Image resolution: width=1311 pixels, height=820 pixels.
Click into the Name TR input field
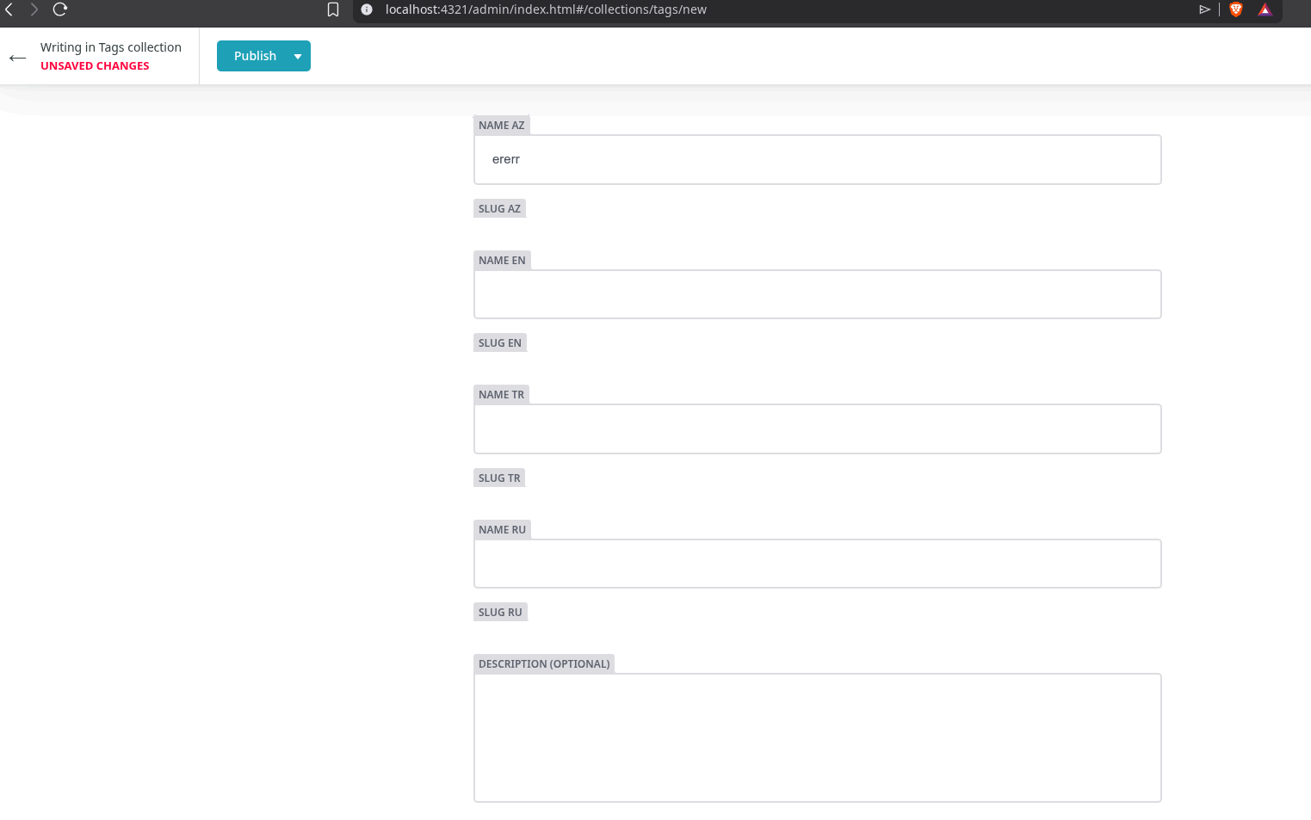(x=817, y=428)
